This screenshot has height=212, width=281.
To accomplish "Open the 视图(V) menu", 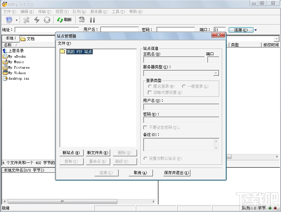I will 62,11.
